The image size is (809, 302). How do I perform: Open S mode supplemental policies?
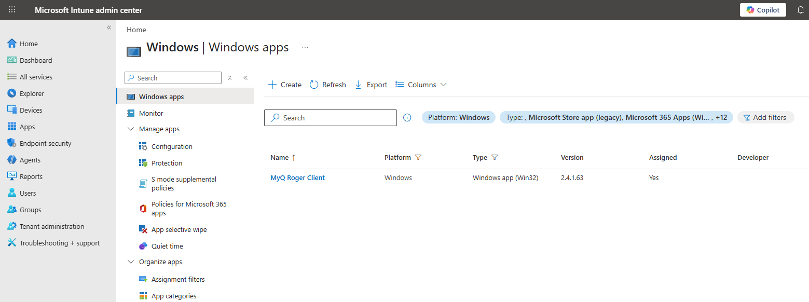(184, 184)
